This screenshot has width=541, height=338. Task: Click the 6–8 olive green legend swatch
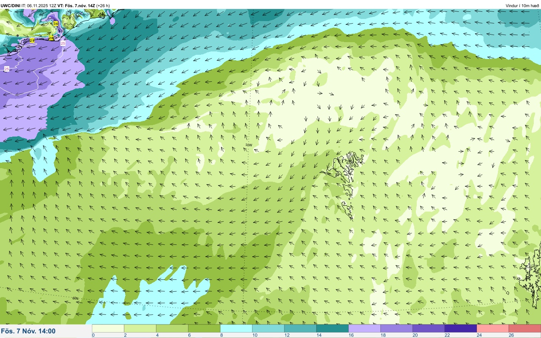click(204, 328)
